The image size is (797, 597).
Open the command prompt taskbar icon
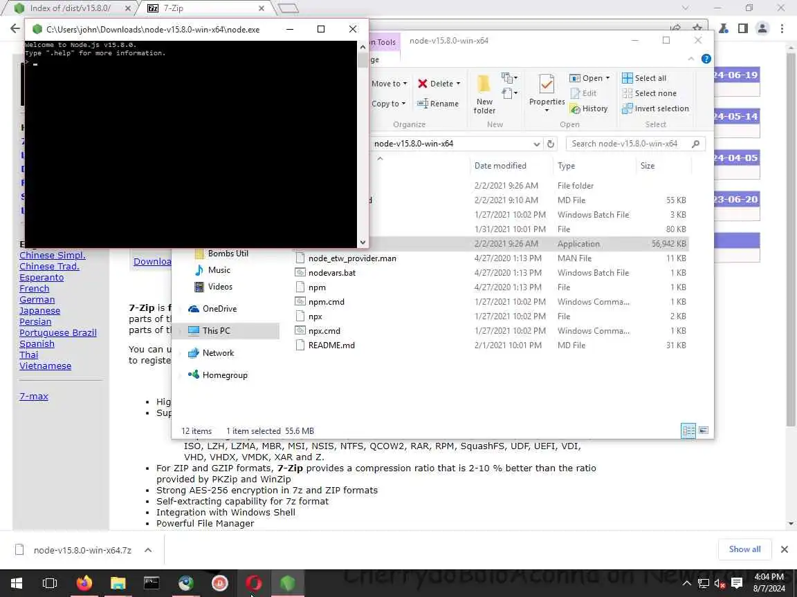tap(152, 582)
